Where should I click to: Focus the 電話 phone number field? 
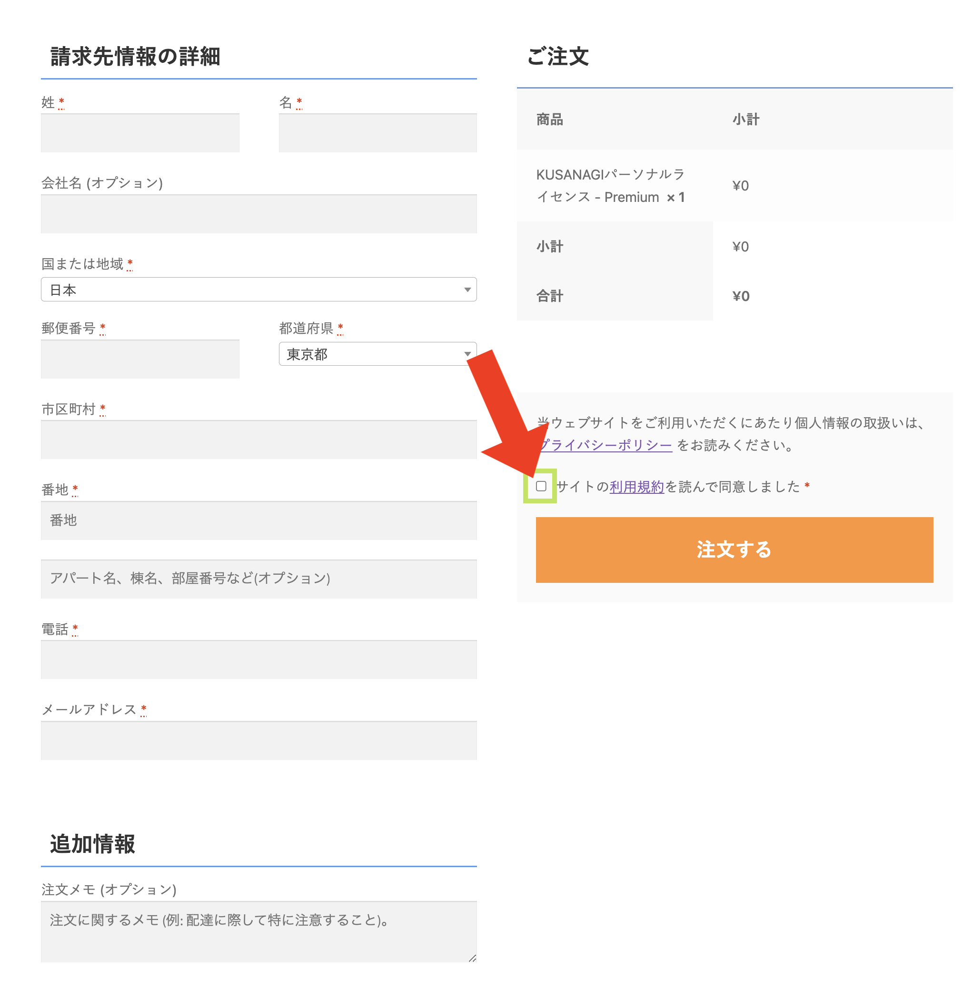(x=258, y=660)
